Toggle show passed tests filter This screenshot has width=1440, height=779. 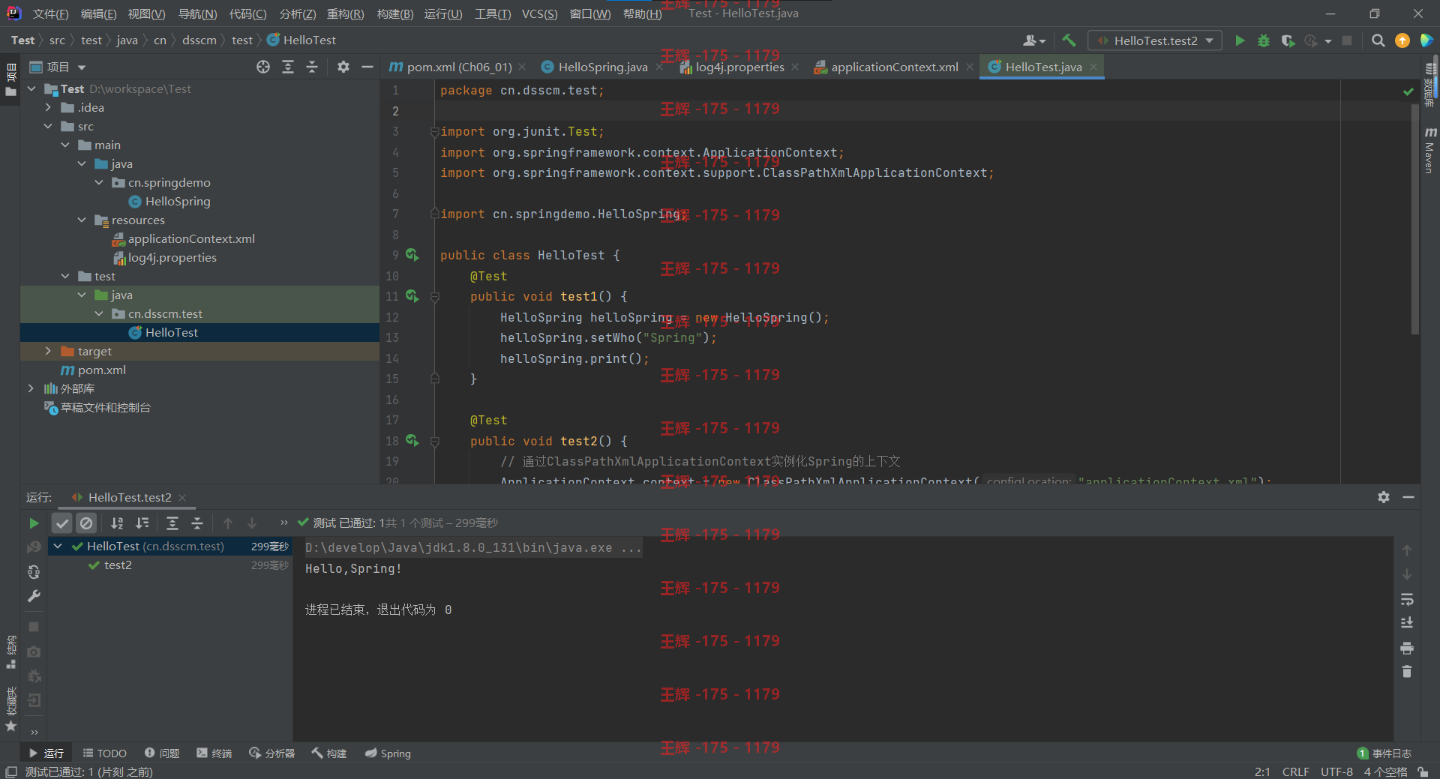tap(62, 523)
